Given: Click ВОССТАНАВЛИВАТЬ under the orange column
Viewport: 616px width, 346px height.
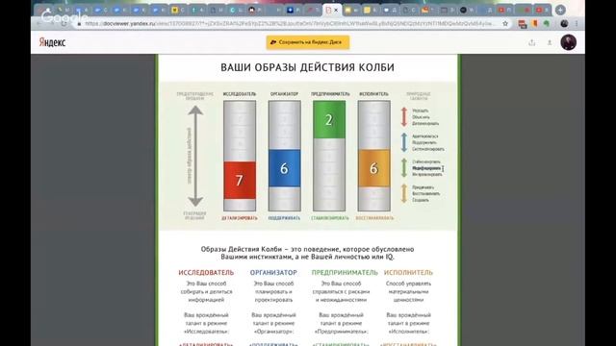Looking at the screenshot, I should coord(374,218).
